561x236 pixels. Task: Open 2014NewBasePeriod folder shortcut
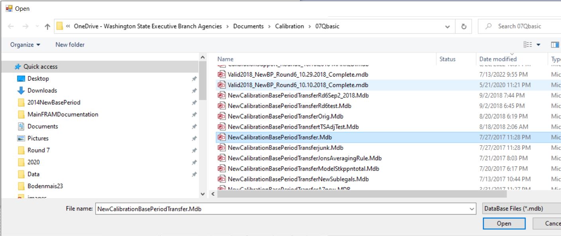(54, 102)
